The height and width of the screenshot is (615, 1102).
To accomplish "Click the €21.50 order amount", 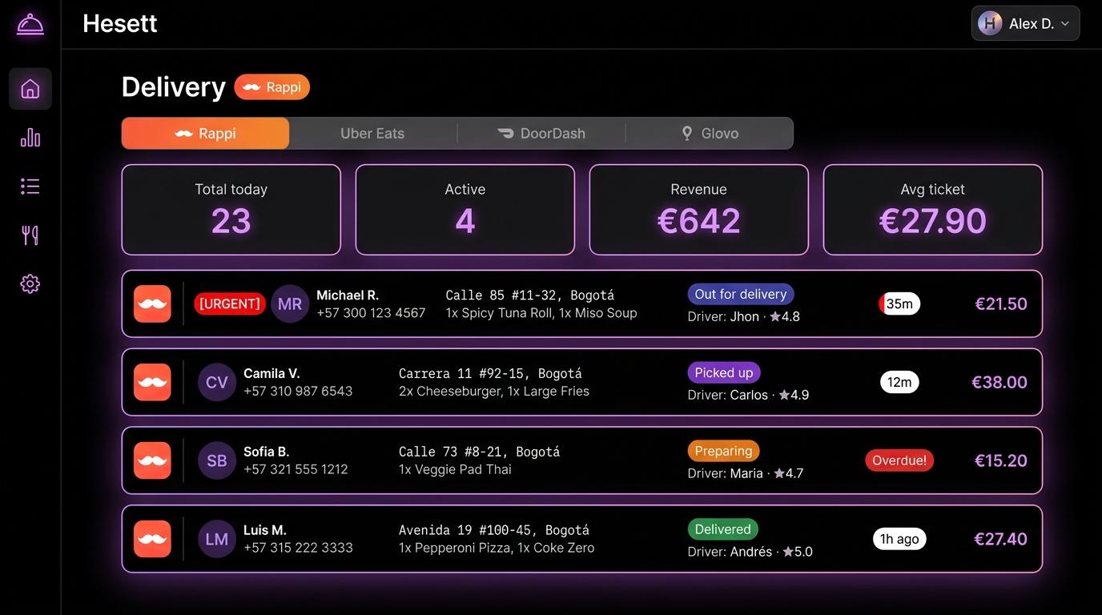I will (1001, 304).
